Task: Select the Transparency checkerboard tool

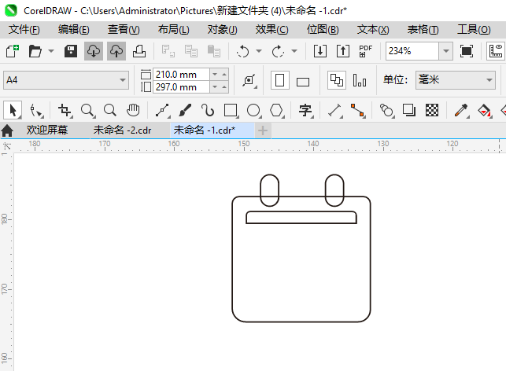Action: tap(432, 110)
